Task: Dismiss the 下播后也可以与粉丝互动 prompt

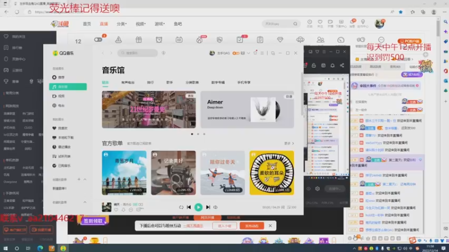Action: 270,226
